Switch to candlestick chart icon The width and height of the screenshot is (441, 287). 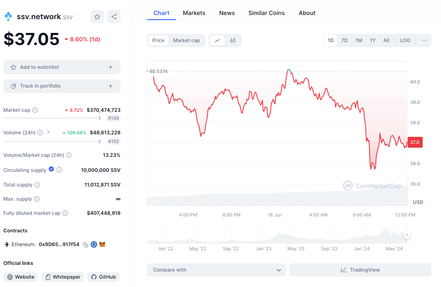click(232, 40)
